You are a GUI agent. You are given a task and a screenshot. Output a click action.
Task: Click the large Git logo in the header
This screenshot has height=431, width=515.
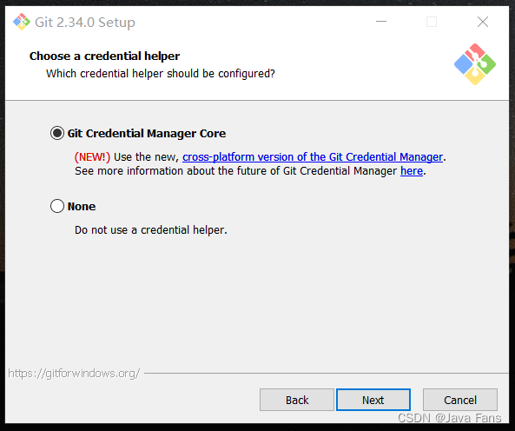[x=475, y=64]
